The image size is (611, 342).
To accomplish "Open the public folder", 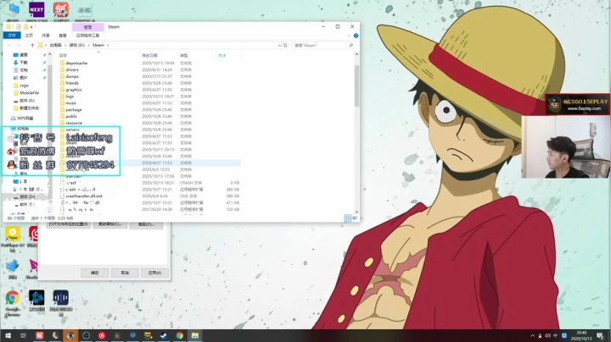I will click(71, 116).
